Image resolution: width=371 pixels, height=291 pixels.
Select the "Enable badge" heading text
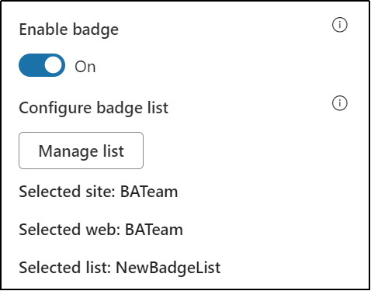click(69, 30)
